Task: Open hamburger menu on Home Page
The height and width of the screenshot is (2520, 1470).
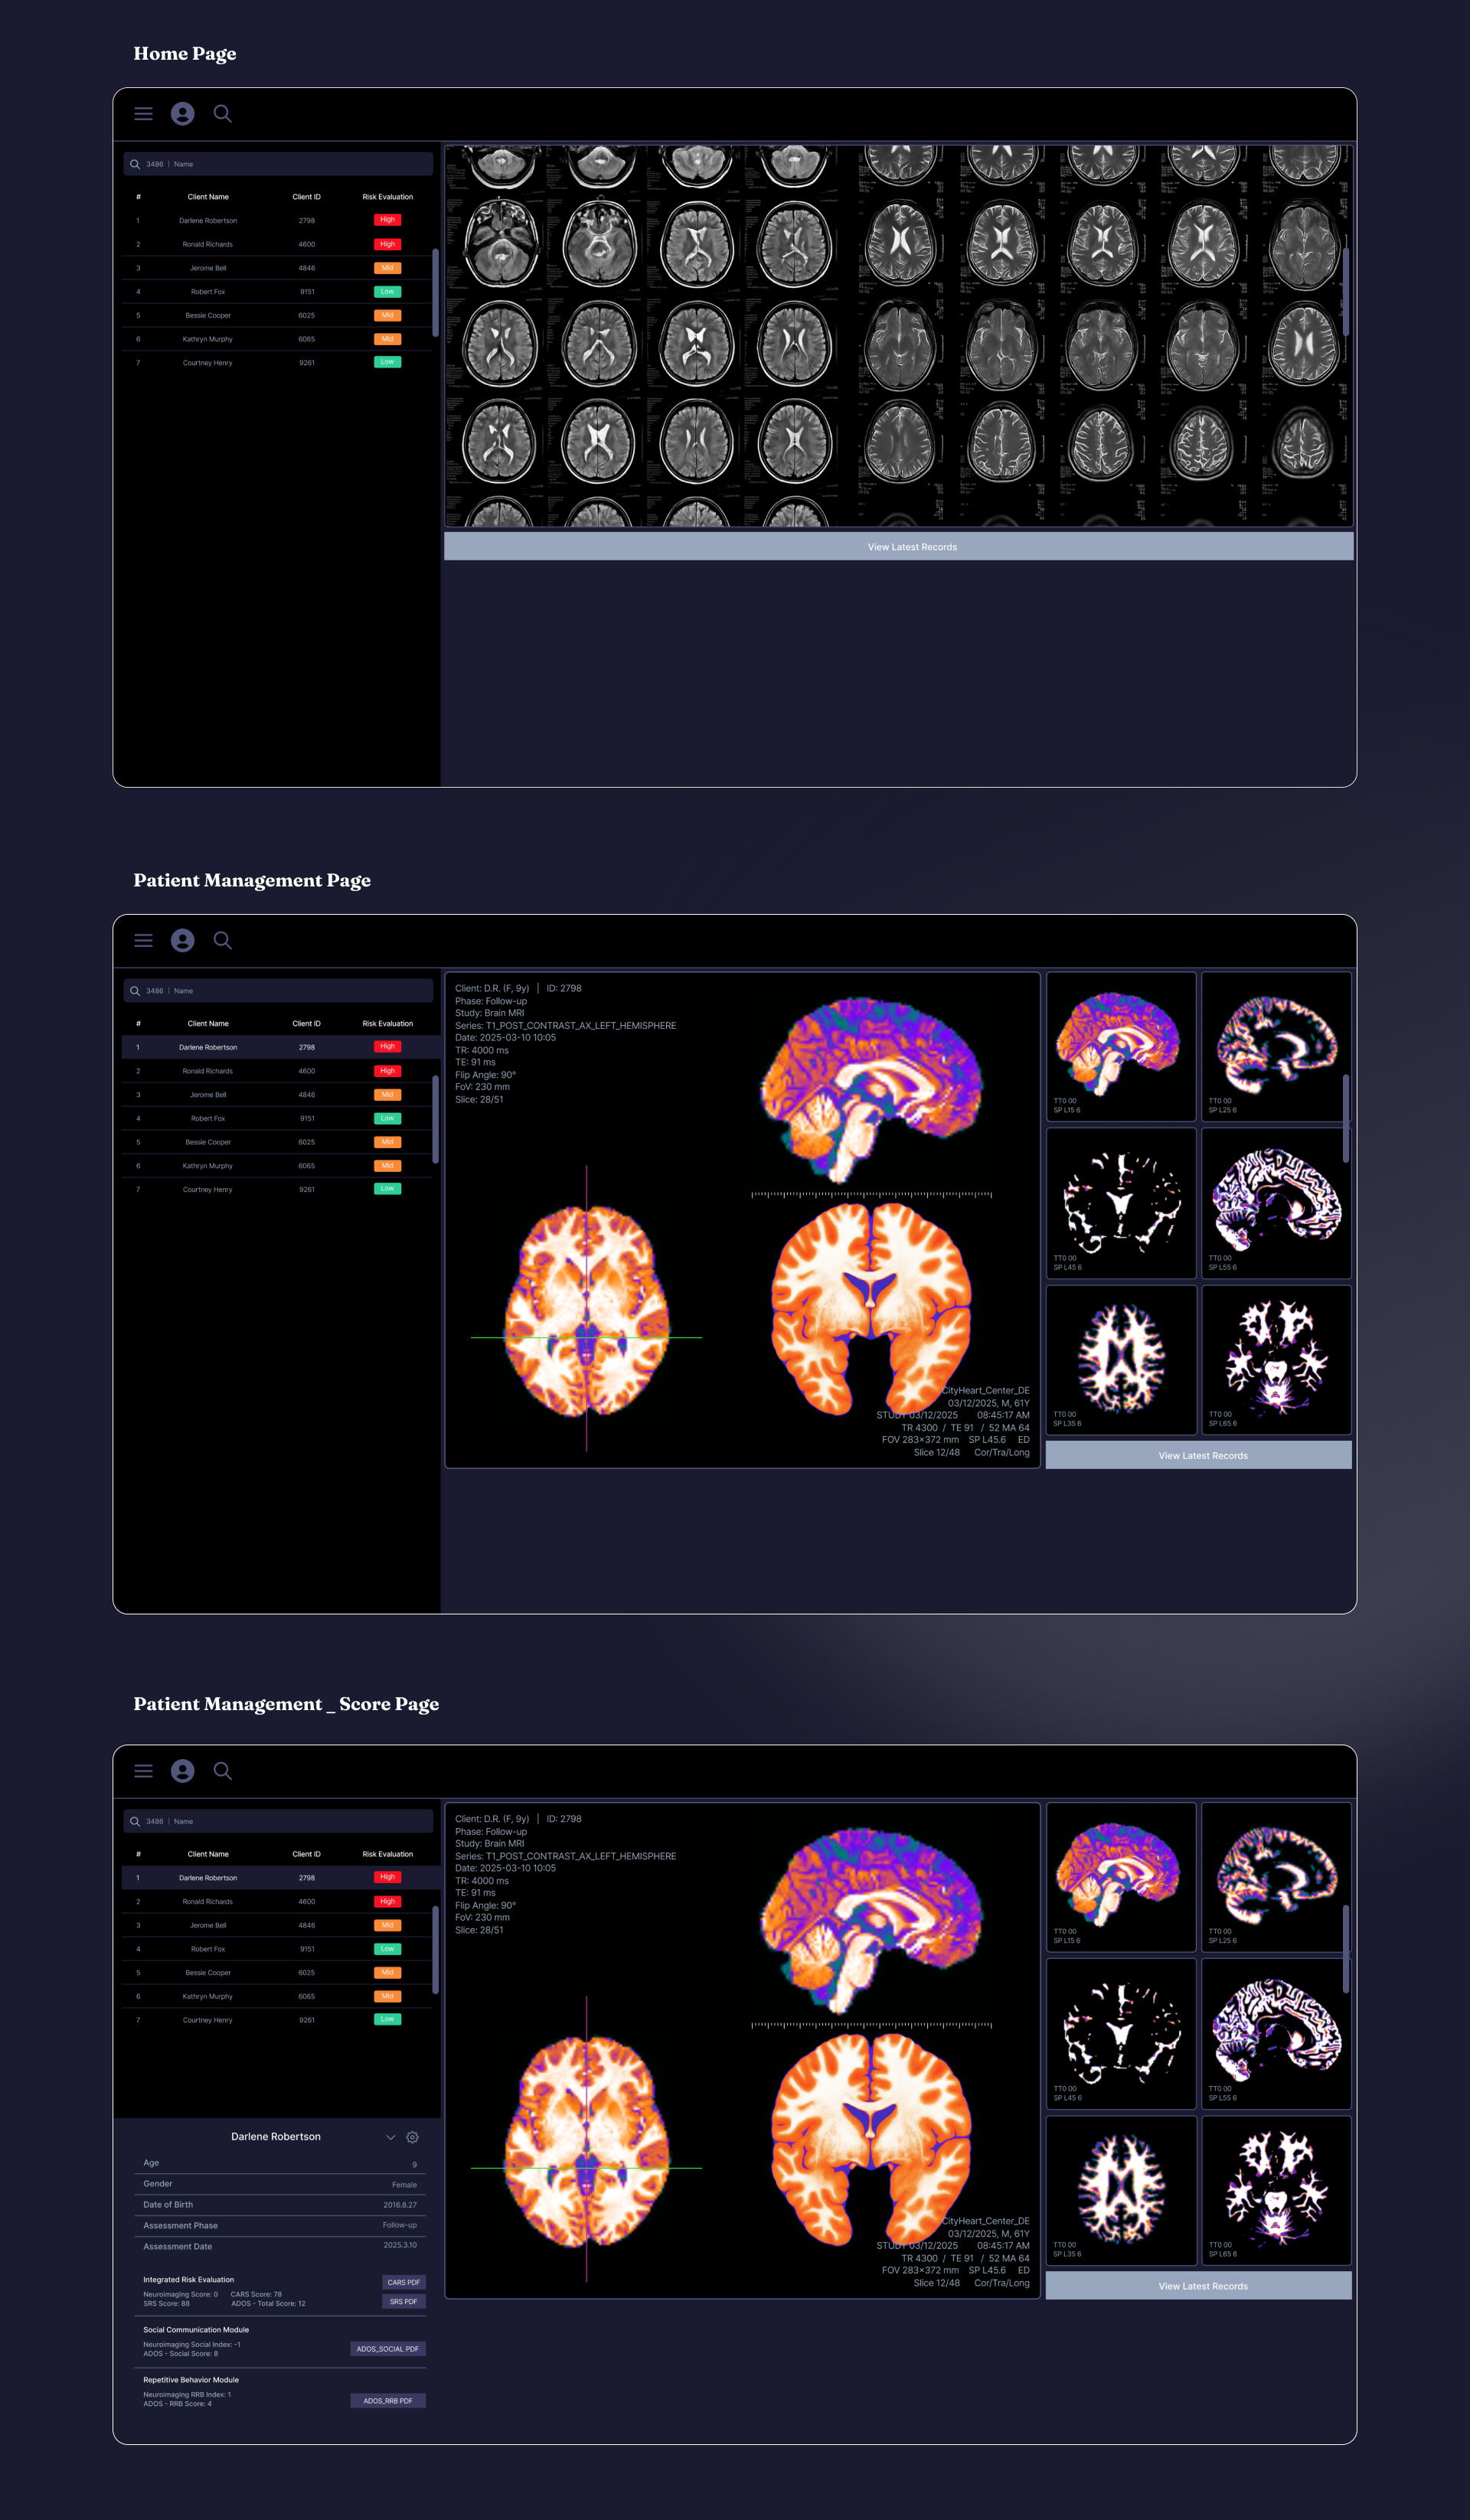Action: [143, 114]
